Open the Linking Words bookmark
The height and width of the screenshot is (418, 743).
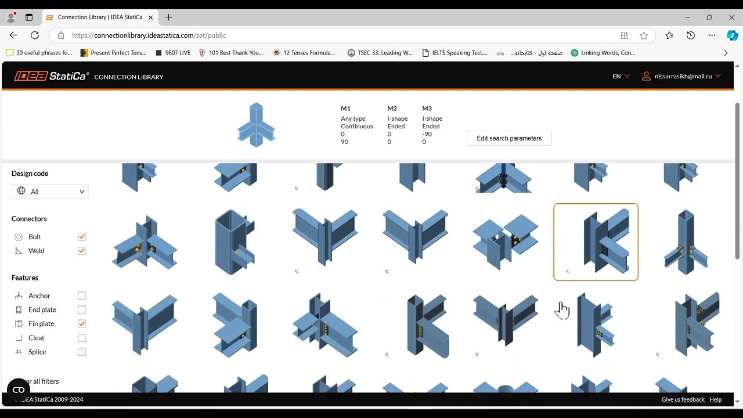pos(603,53)
